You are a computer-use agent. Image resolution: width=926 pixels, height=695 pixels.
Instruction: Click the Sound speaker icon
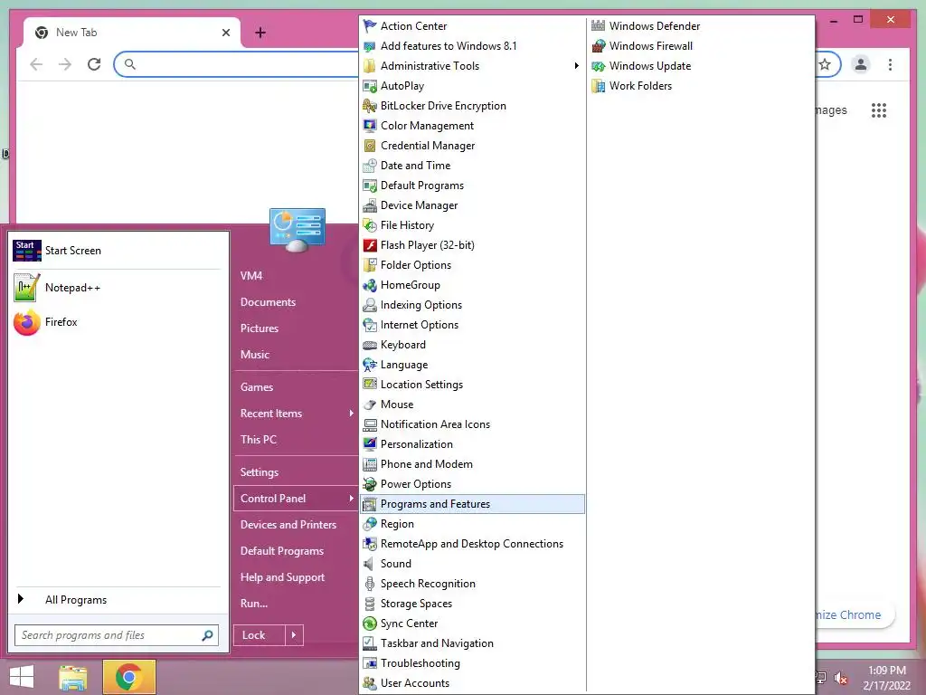coord(369,564)
